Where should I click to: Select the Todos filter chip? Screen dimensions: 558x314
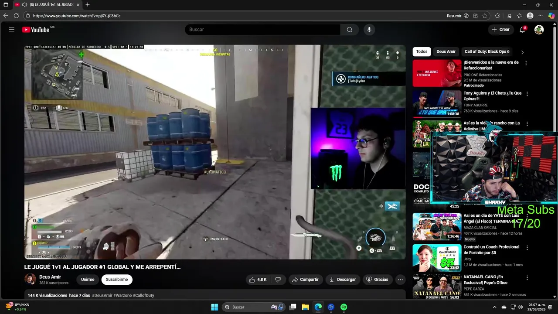pos(422,51)
